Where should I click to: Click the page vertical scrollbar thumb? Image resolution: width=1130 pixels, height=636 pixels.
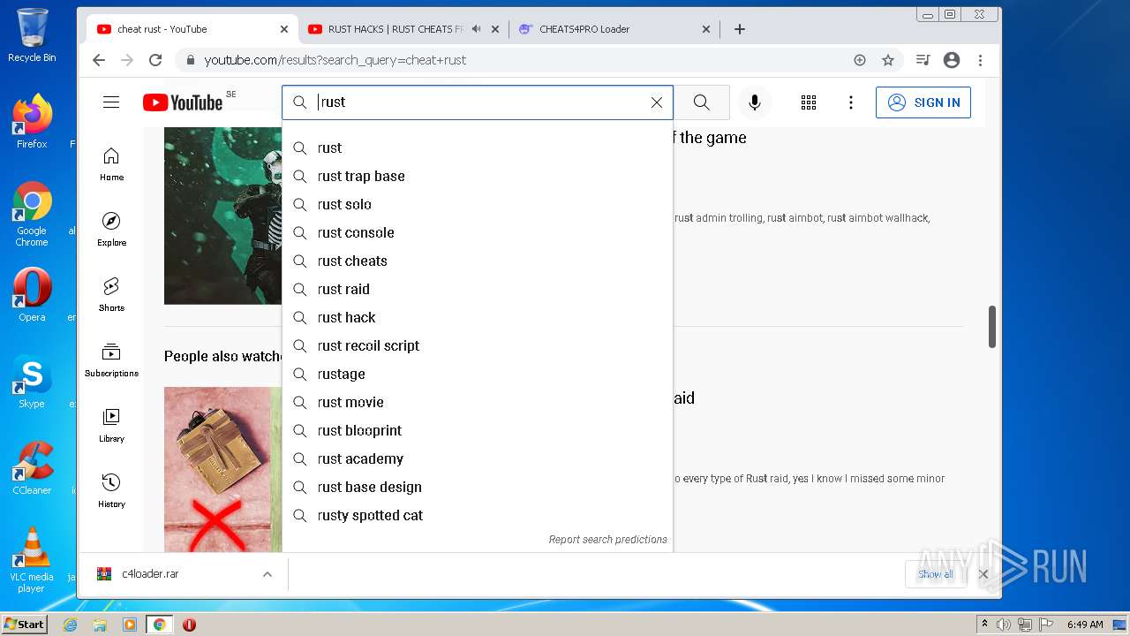tap(992, 327)
